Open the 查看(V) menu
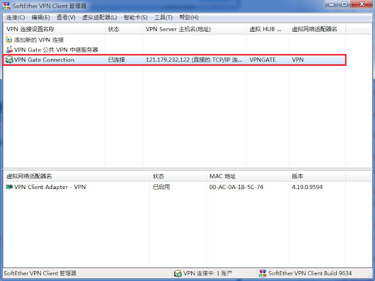 tap(66, 18)
